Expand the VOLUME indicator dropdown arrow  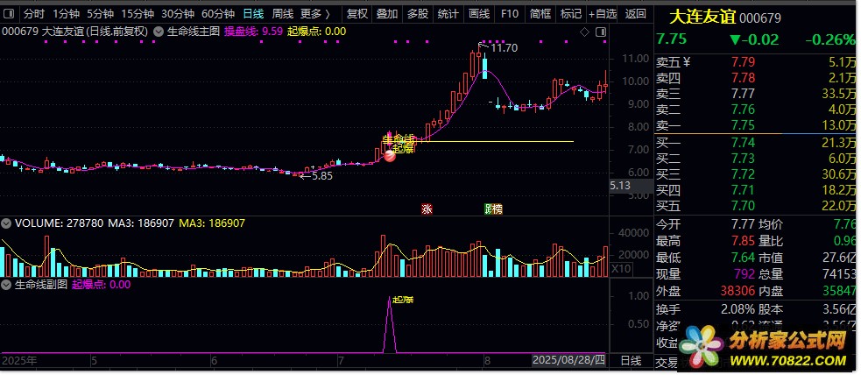pyautogui.click(x=6, y=223)
